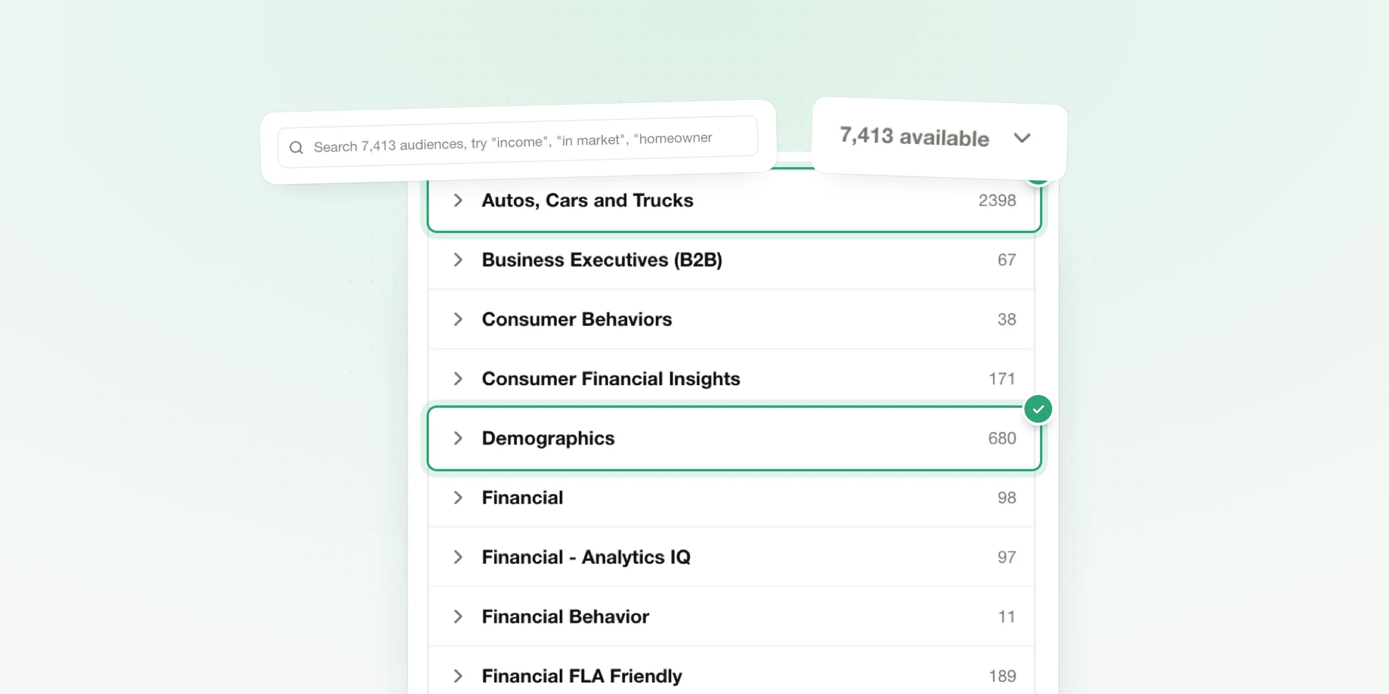Expand the Financial category chevron
Viewport: 1389px width, 694px height.
[x=458, y=498]
